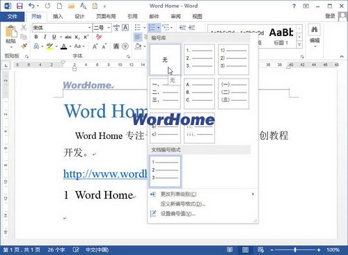
Task: Click the Paste clipboard icon
Action: coord(11,31)
